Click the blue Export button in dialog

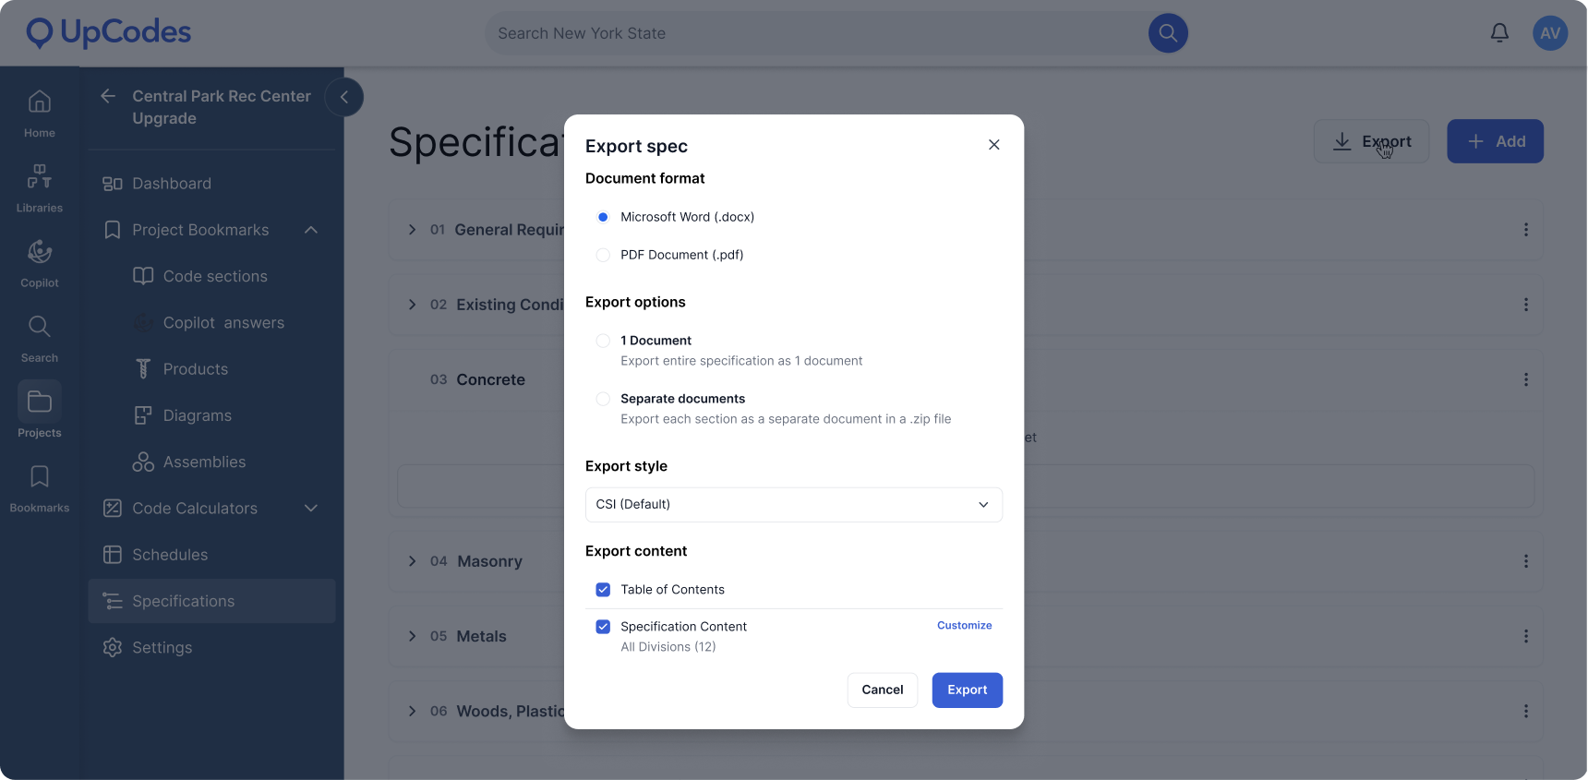click(968, 690)
